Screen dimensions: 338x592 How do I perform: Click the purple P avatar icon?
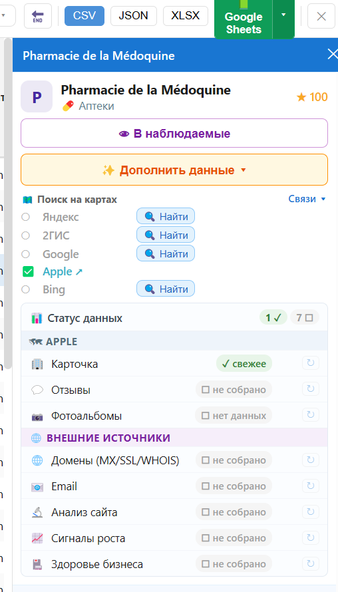[37, 96]
